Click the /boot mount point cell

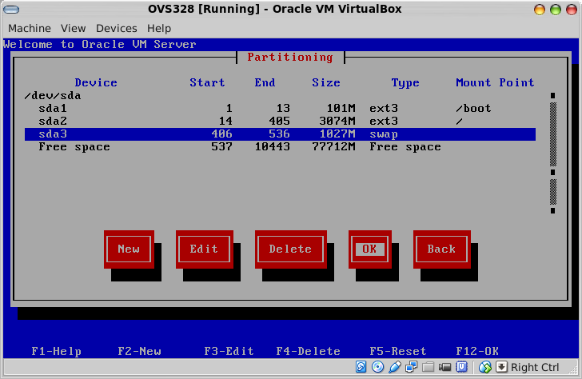coord(473,109)
